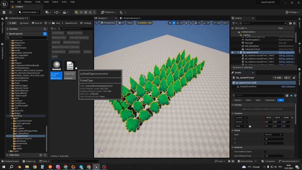Viewport: 302px width, 170px height.
Task: Click the Import button
Action: 24,23
